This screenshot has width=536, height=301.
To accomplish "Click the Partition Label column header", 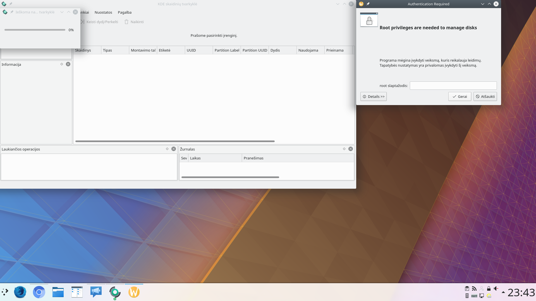I will [227, 50].
